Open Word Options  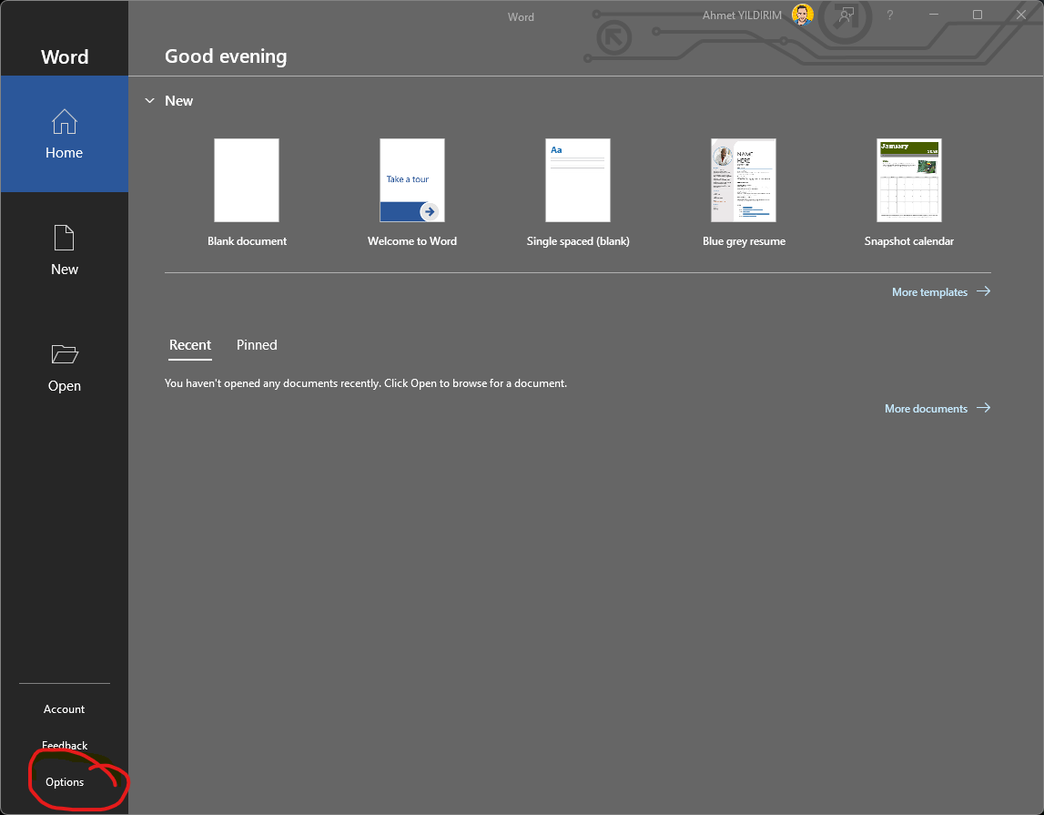pos(65,781)
